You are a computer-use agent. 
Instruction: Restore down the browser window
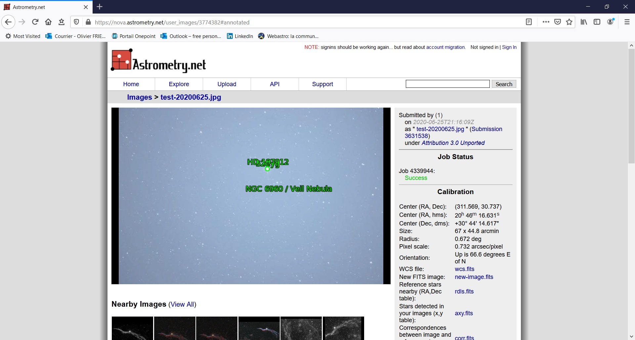[607, 7]
